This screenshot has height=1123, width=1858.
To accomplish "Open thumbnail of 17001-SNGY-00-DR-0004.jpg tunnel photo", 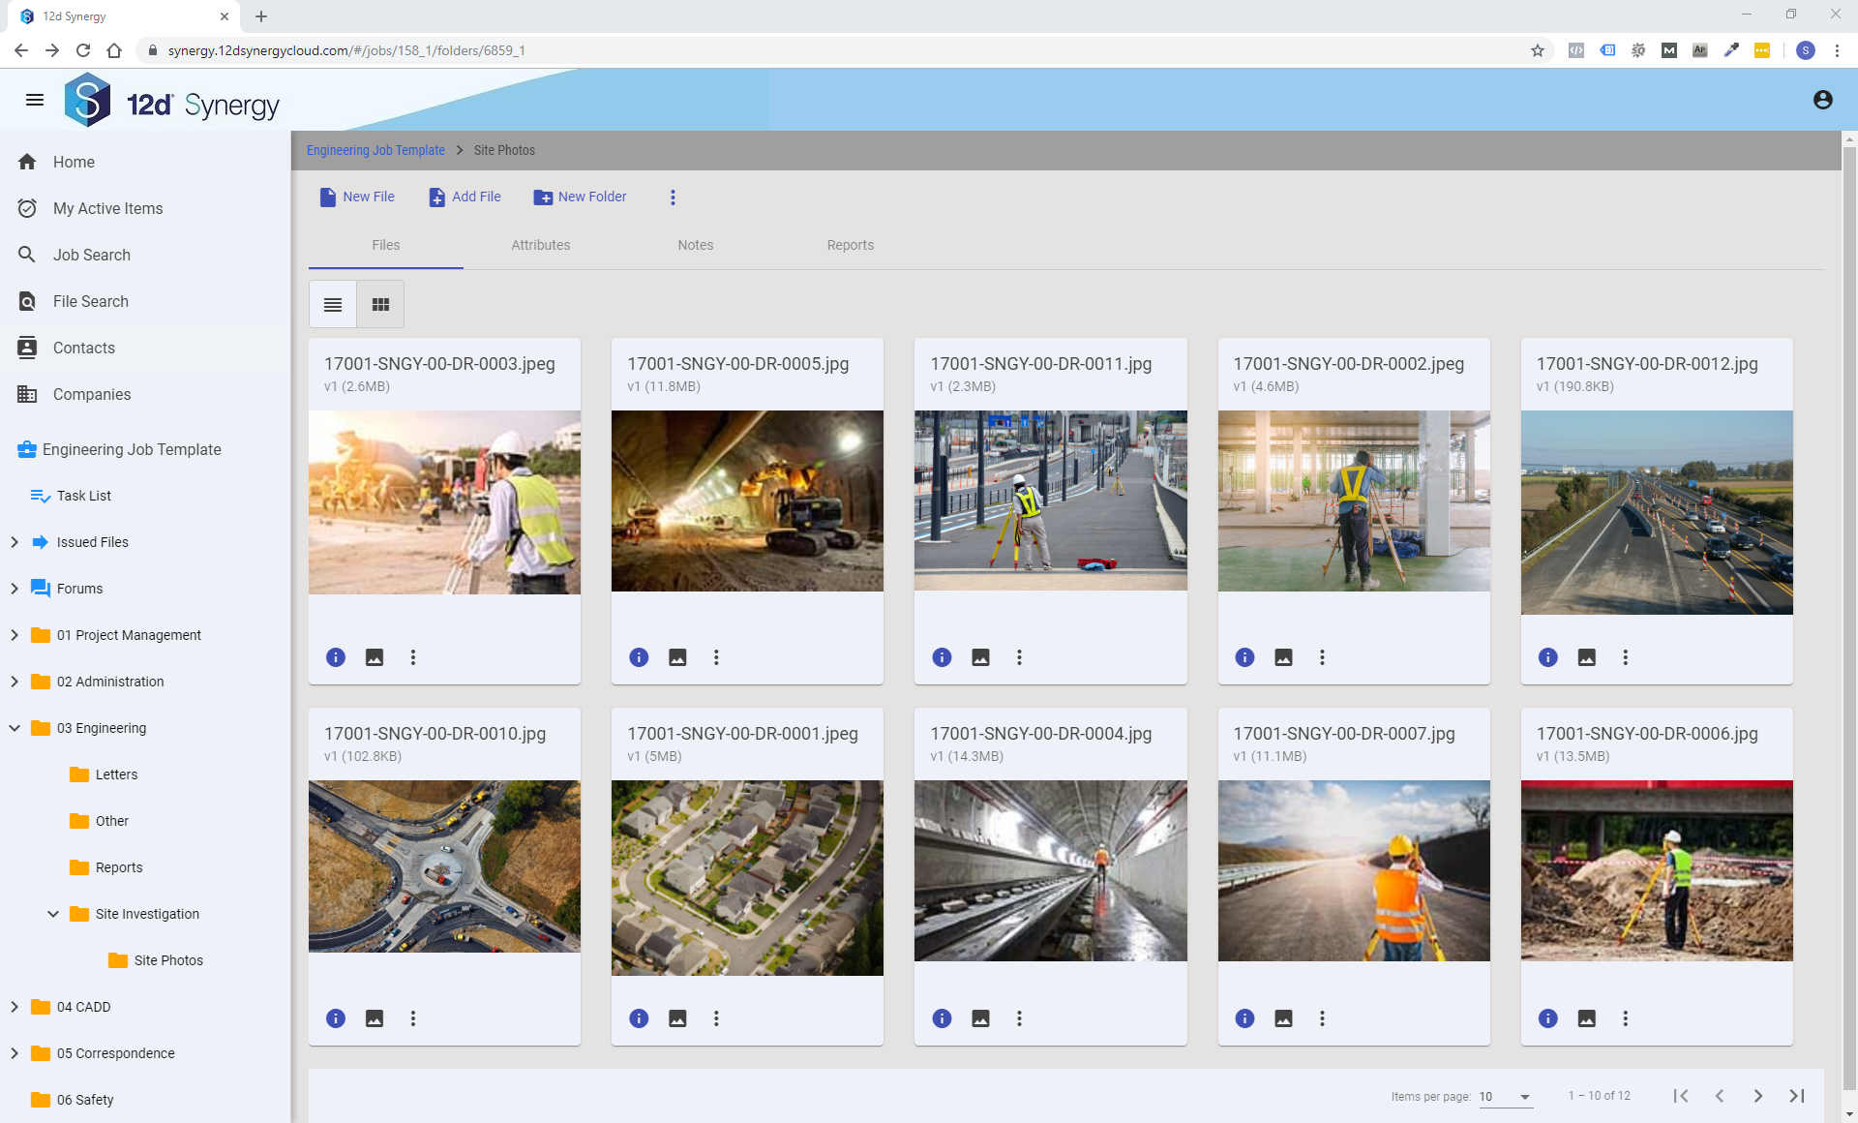I will [1050, 870].
